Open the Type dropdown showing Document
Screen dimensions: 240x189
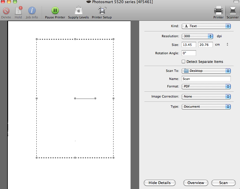click(206, 106)
